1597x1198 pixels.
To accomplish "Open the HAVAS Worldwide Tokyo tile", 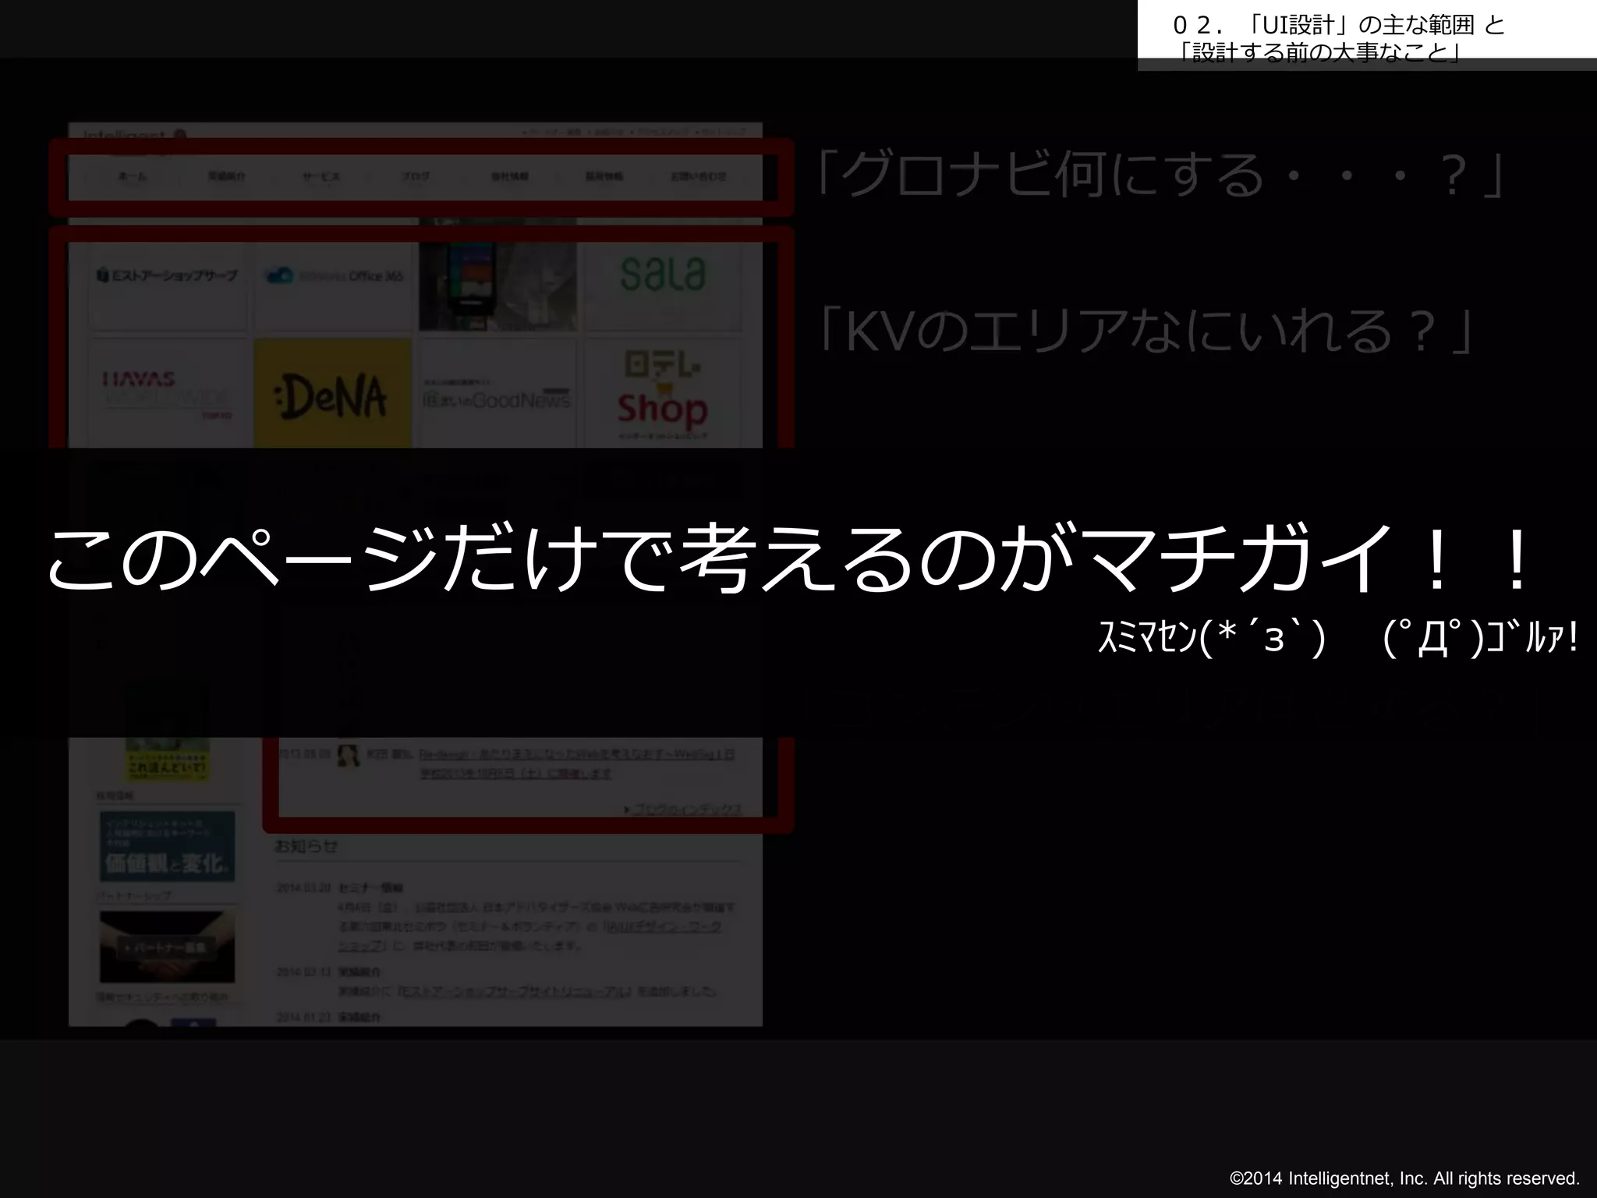I will coord(168,394).
